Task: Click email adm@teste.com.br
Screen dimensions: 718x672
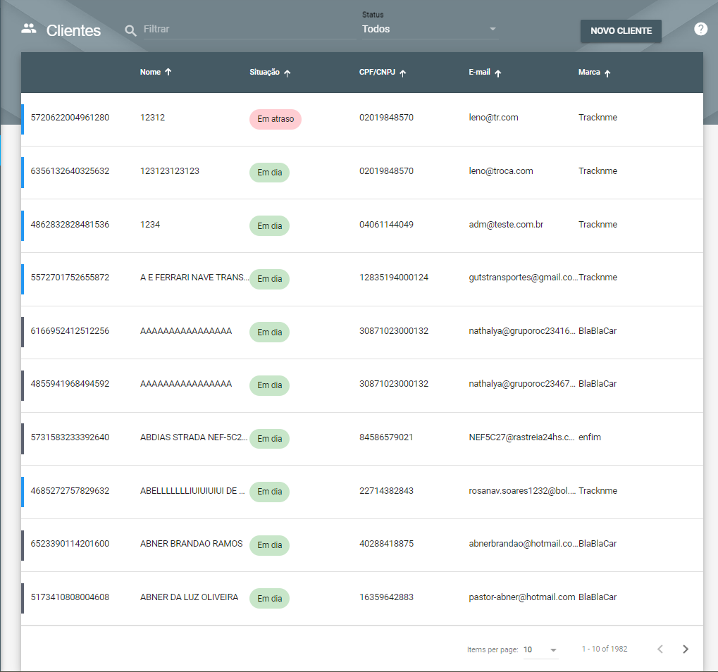Action: pos(506,225)
